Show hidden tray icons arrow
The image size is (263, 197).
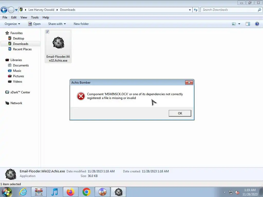tap(224, 192)
